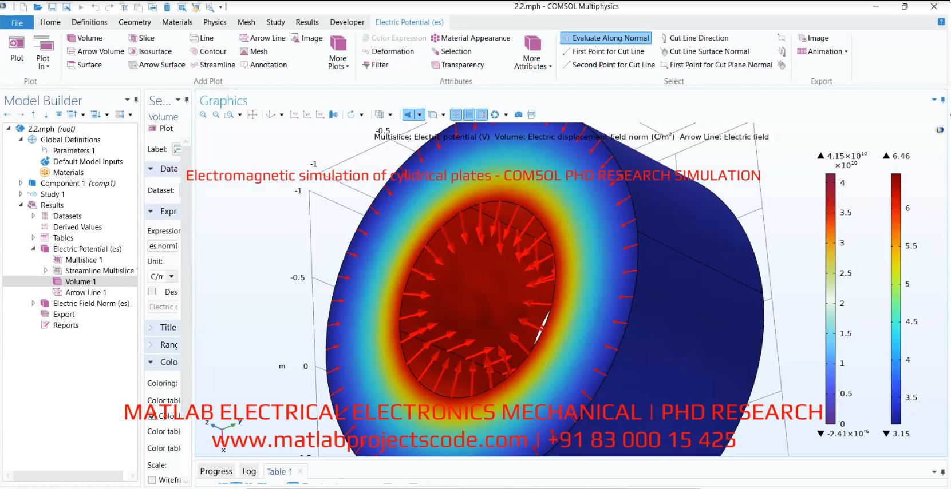Open the Animation export dropdown

coord(822,51)
